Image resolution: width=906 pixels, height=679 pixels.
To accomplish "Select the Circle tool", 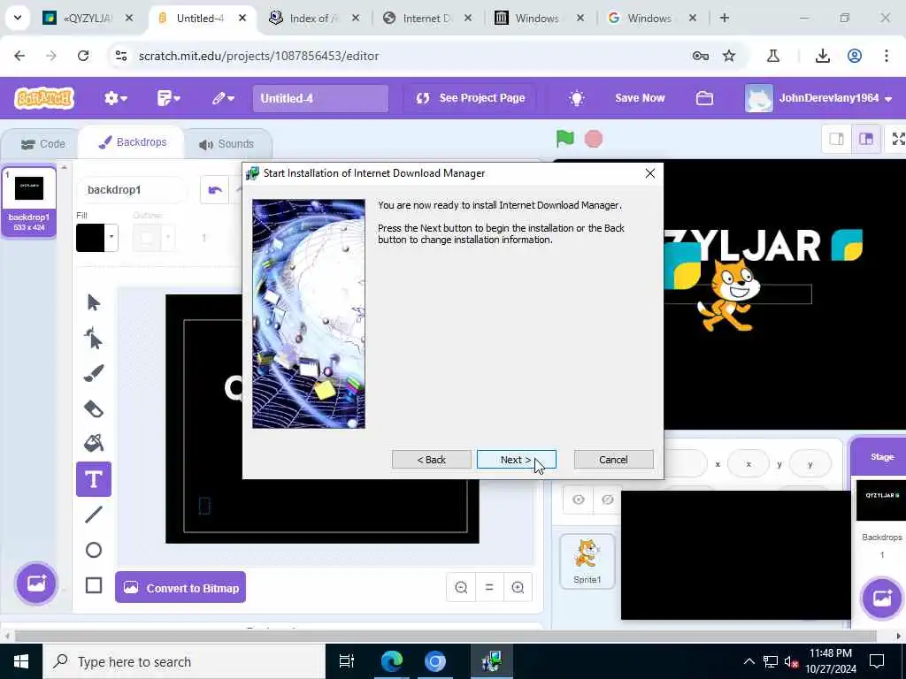I will click(93, 550).
